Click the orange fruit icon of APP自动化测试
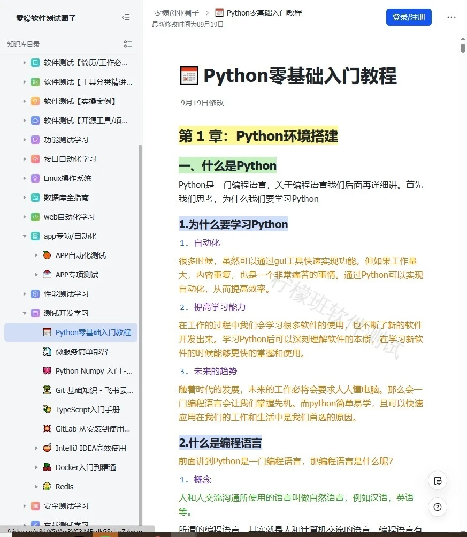The width and height of the screenshot is (467, 537). coord(47,255)
